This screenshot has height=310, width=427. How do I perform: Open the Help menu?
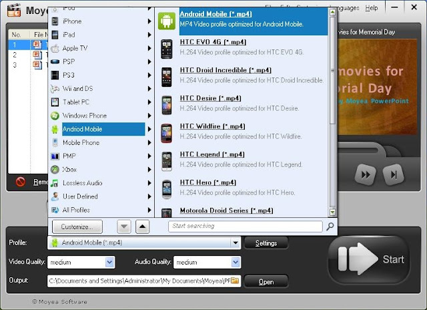tap(372, 8)
